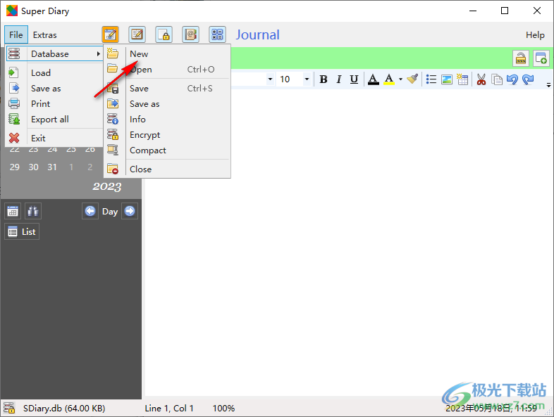Click the red X Exit icon
Screen dimensions: 554x417
pyautogui.click(x=14, y=138)
